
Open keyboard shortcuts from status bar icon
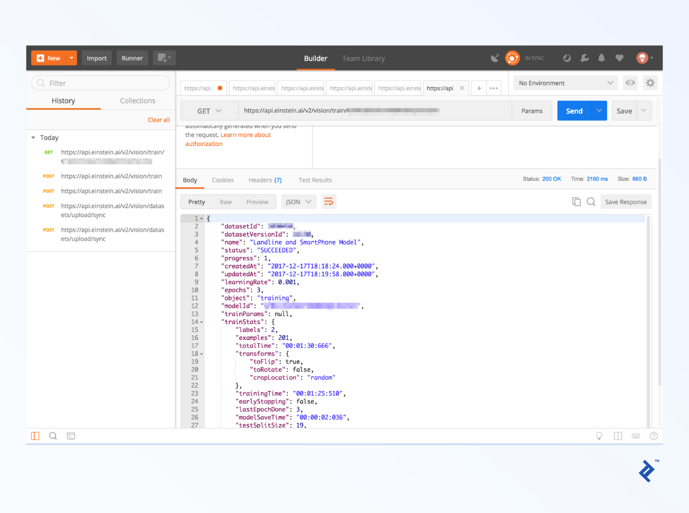click(636, 436)
